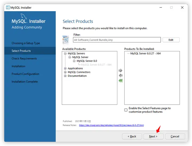Click the Edit filter button
Viewport: 192px width, 146px height.
coord(171,40)
